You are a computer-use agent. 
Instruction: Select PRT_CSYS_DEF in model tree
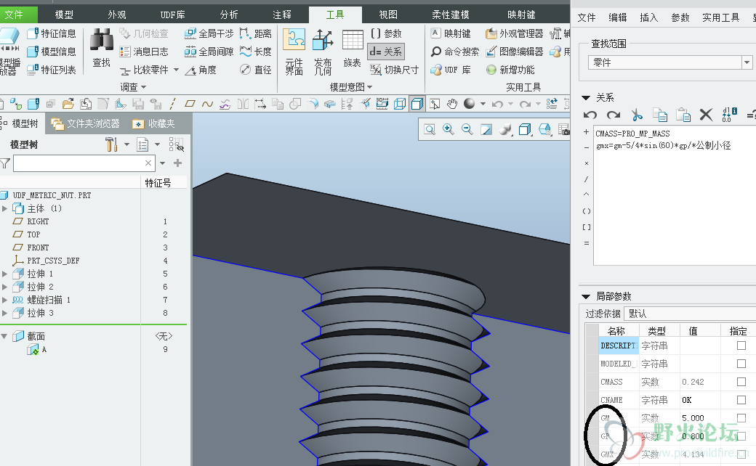tap(53, 261)
